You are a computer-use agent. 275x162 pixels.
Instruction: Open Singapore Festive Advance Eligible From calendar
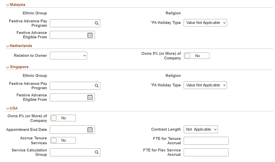point(90,97)
